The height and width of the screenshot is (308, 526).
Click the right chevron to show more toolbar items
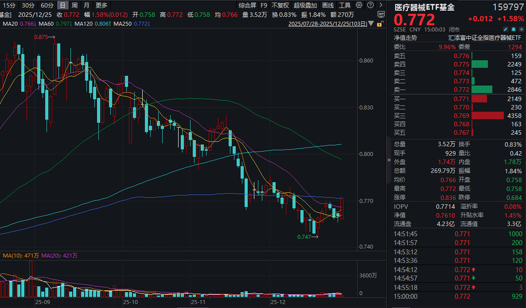tap(381, 5)
